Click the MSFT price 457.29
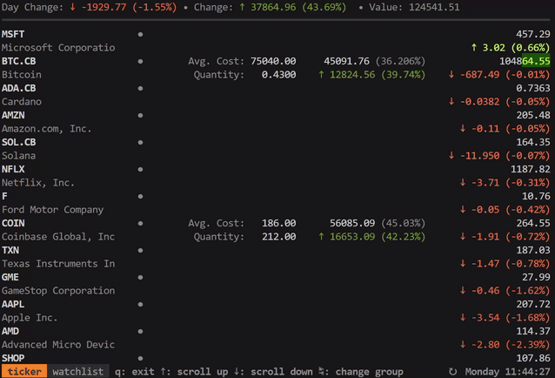Viewport: 555px width, 378px height. (533, 34)
